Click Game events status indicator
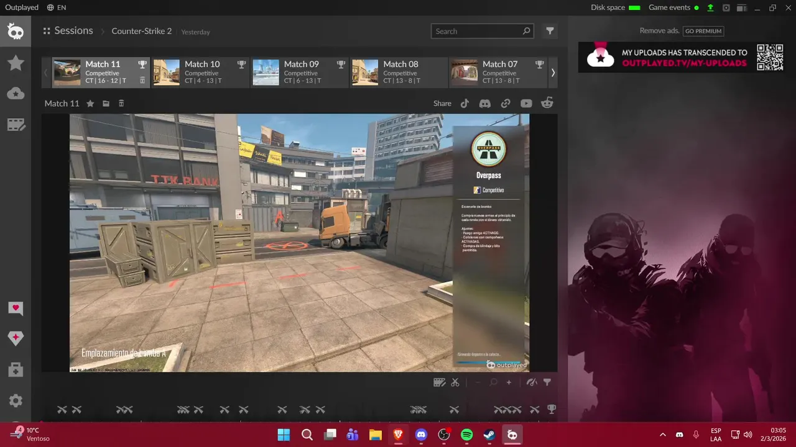The height and width of the screenshot is (447, 796). click(696, 7)
